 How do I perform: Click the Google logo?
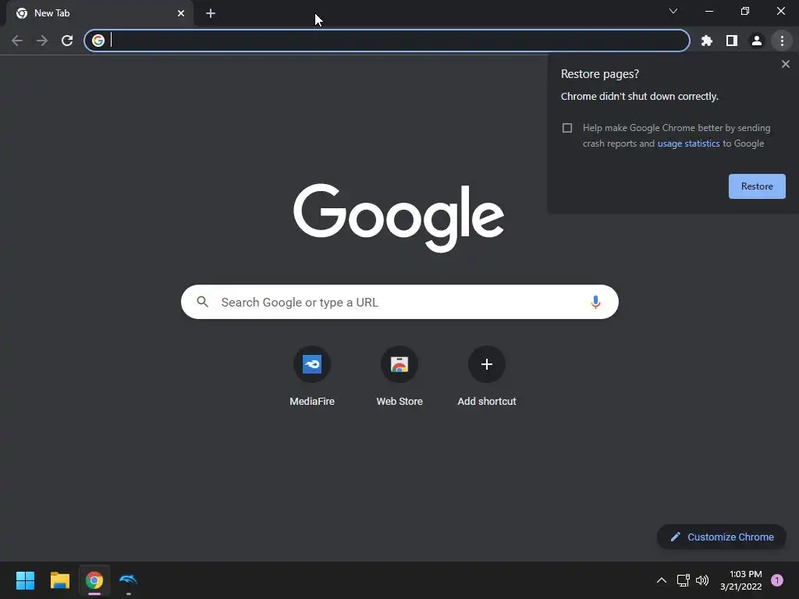point(399,218)
